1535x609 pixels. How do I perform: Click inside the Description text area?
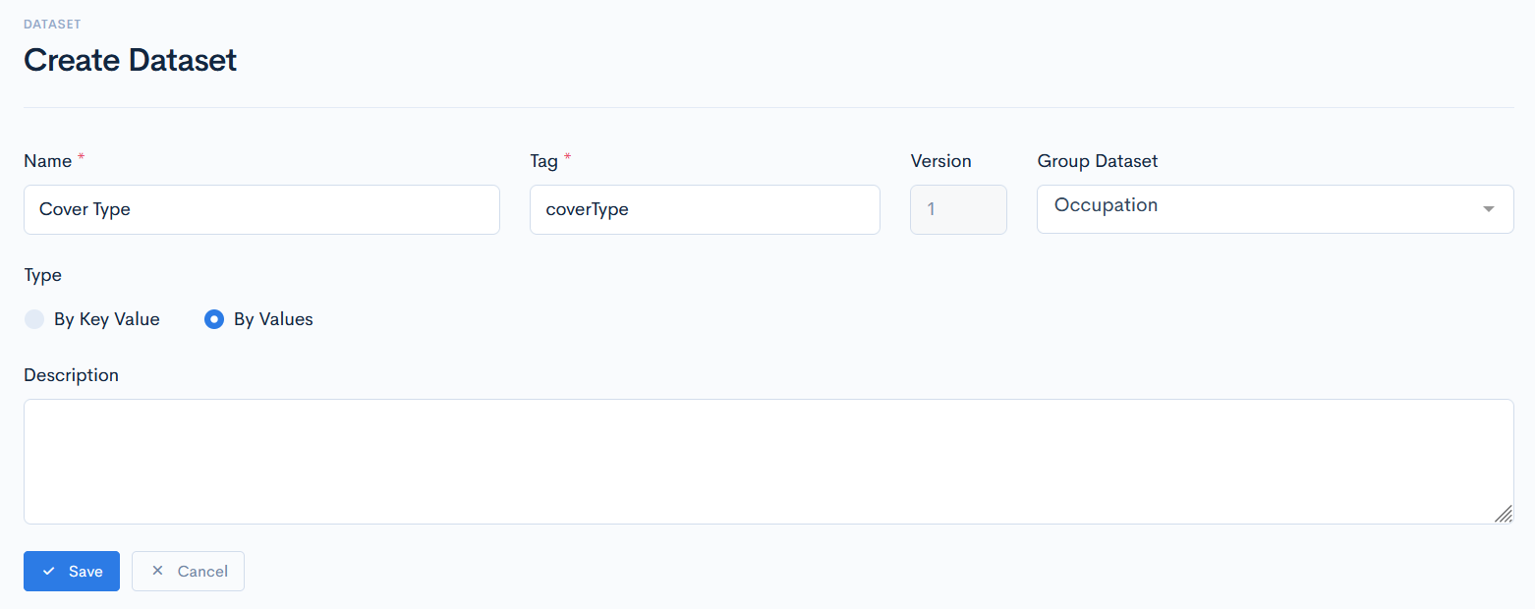[767, 462]
